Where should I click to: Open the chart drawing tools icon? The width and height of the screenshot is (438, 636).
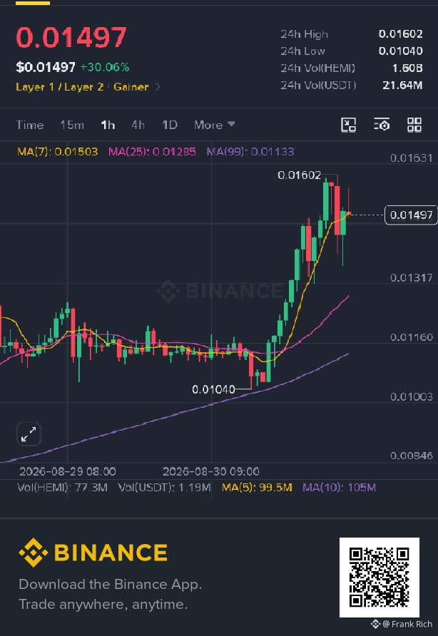coord(348,125)
